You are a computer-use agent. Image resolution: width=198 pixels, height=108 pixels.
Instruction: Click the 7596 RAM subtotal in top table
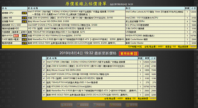click(194, 21)
